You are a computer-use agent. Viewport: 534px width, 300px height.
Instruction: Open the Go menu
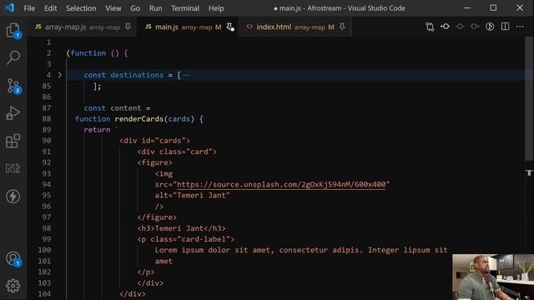[135, 8]
